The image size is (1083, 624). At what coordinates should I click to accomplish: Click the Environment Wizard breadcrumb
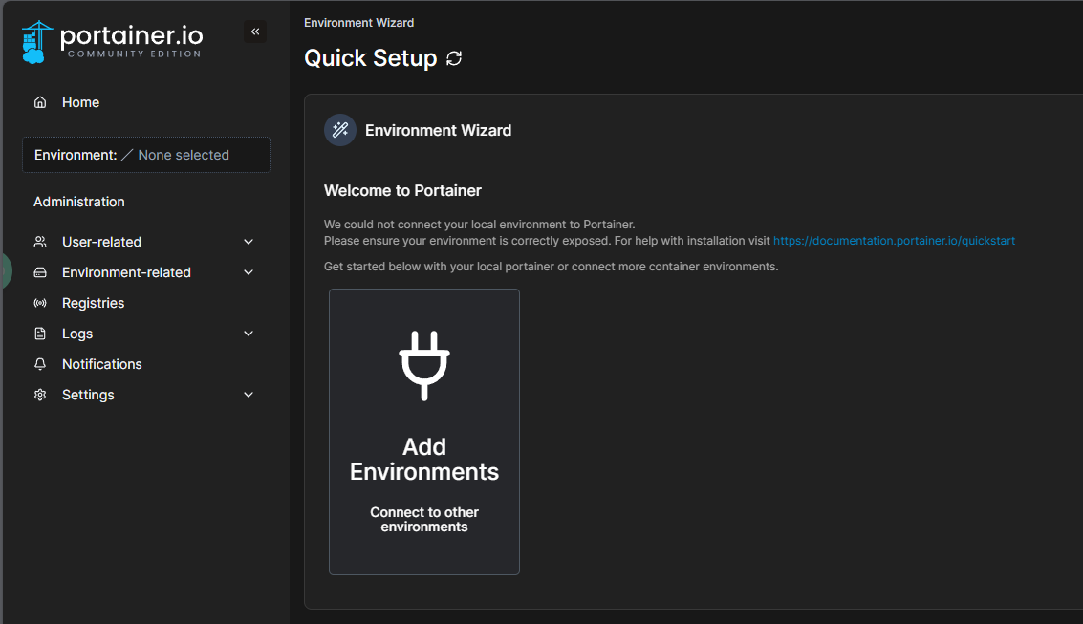click(358, 23)
